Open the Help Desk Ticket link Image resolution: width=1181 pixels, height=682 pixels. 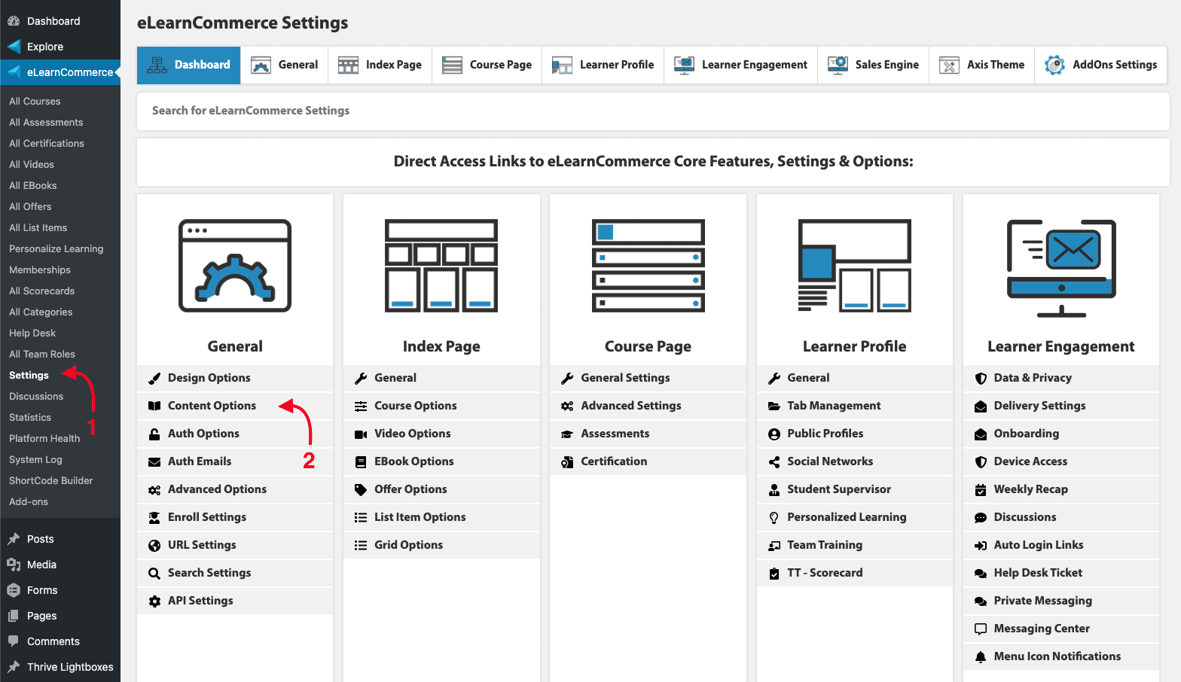1038,573
